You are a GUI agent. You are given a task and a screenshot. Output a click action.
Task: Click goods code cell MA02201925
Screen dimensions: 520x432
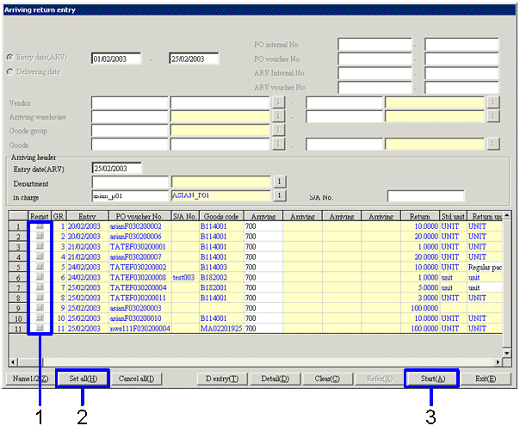point(221,328)
